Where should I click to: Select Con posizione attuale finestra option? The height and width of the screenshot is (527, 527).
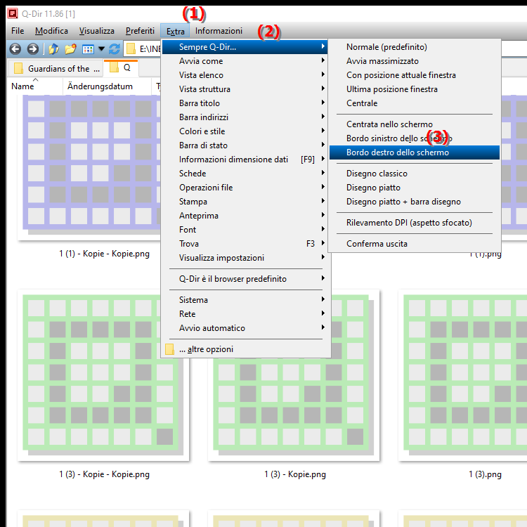415,75
